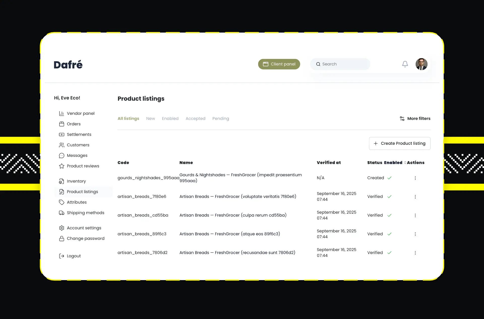The image size is (484, 319).
Task: Toggle enabled checkmark for artisan_breads_7806d2
Action: tap(389, 253)
